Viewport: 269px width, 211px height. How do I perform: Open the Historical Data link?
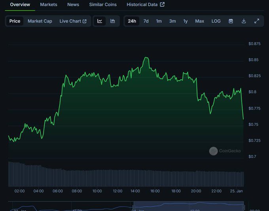coord(146,5)
